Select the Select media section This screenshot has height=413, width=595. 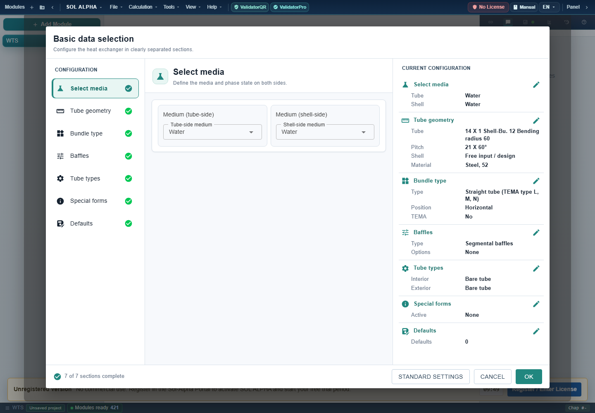coord(95,88)
